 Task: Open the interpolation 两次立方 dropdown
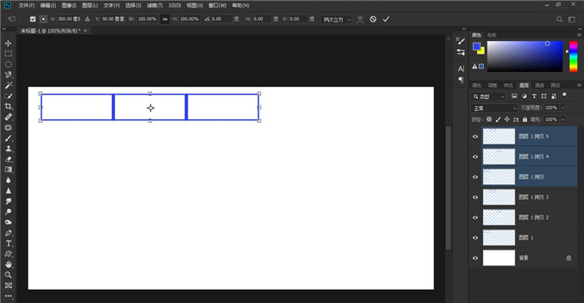coord(336,19)
